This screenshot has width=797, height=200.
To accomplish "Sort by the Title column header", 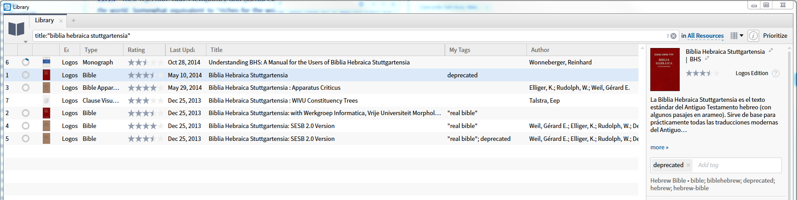I will 325,50.
